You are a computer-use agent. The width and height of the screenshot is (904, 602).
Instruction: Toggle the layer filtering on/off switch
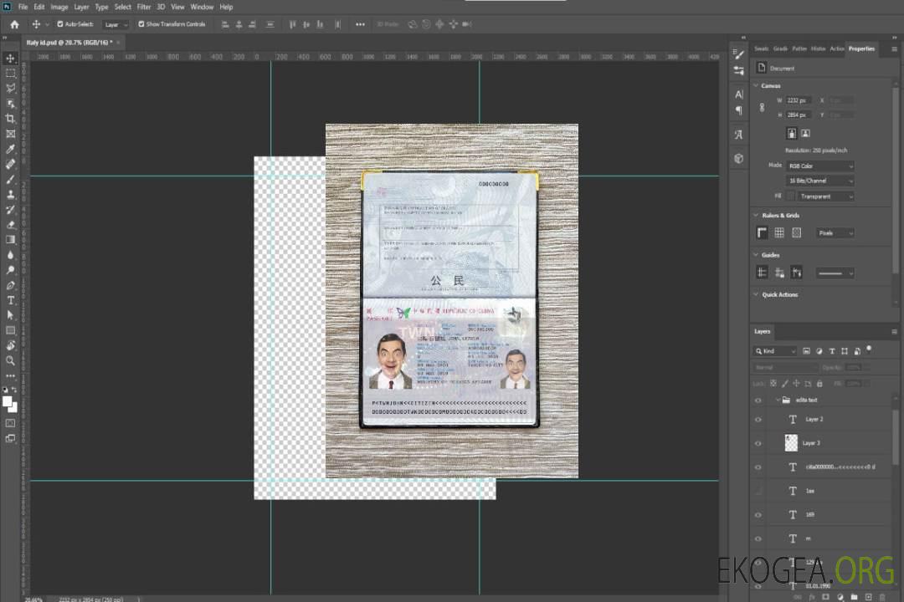point(869,349)
